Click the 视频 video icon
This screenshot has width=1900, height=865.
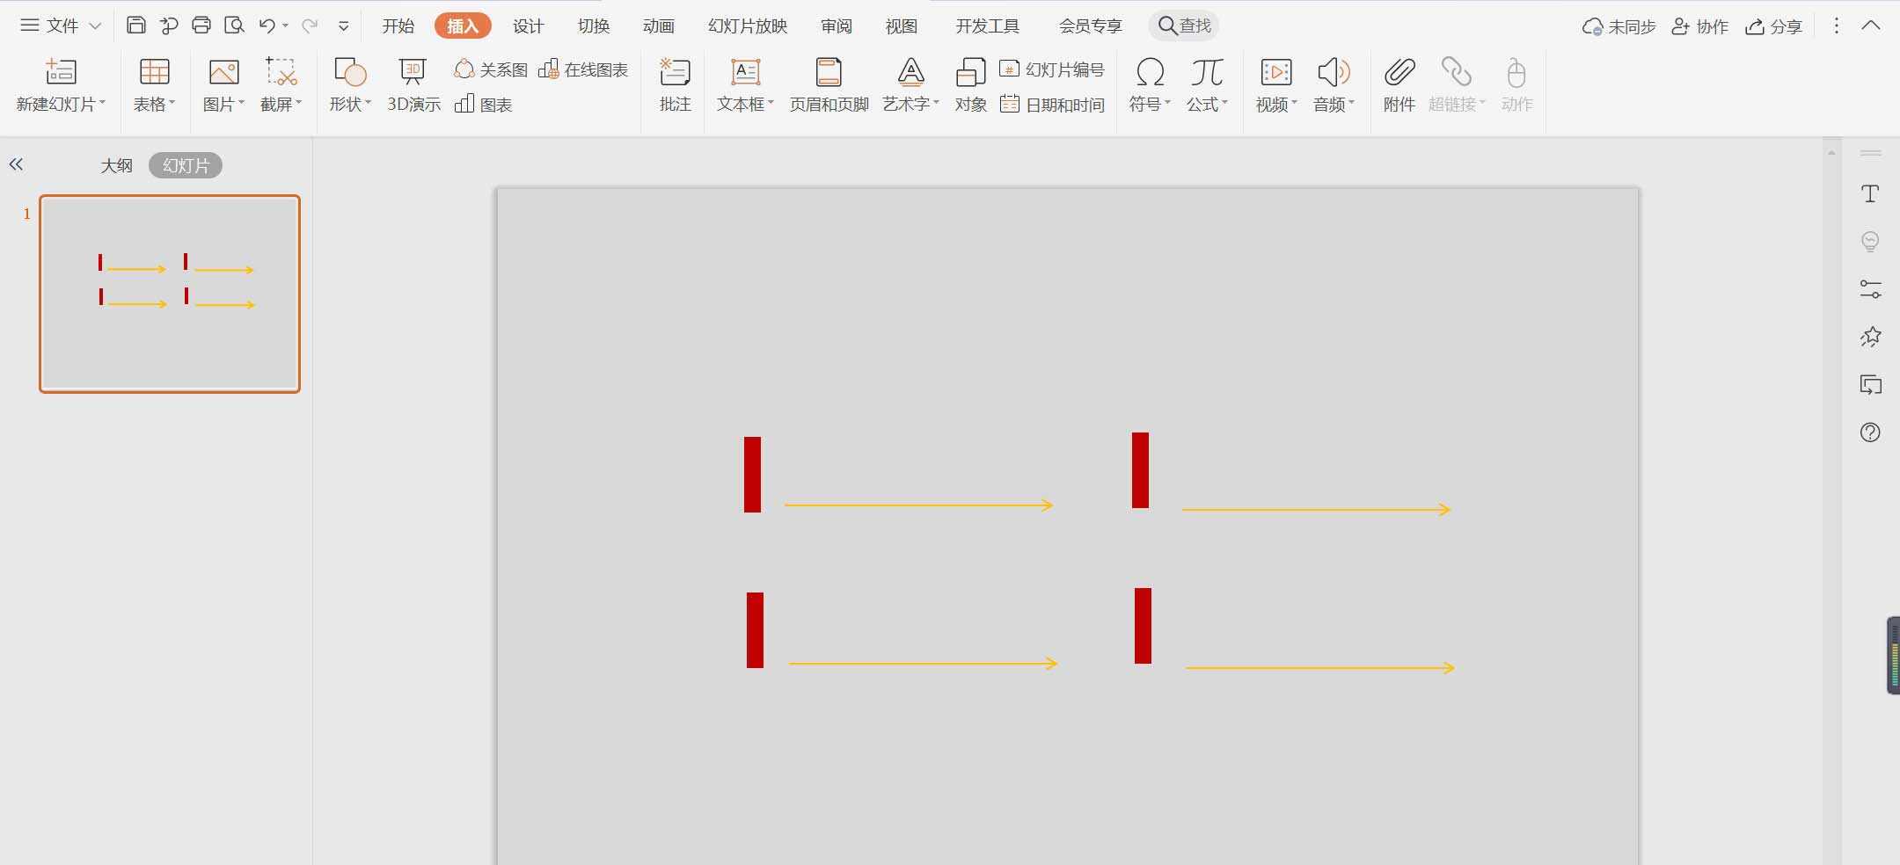[1276, 71]
